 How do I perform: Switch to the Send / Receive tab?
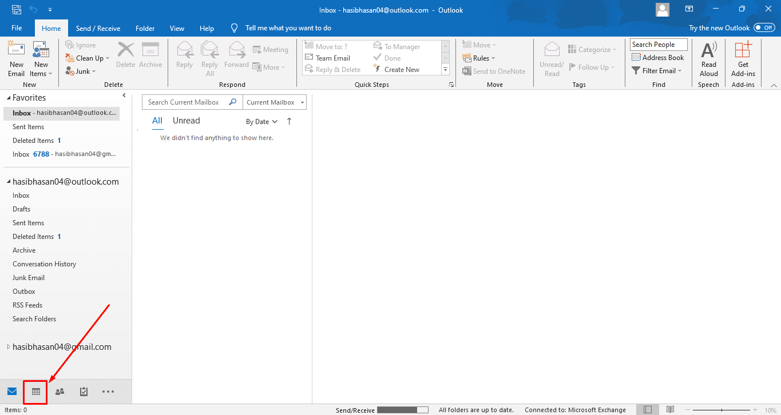coord(98,28)
